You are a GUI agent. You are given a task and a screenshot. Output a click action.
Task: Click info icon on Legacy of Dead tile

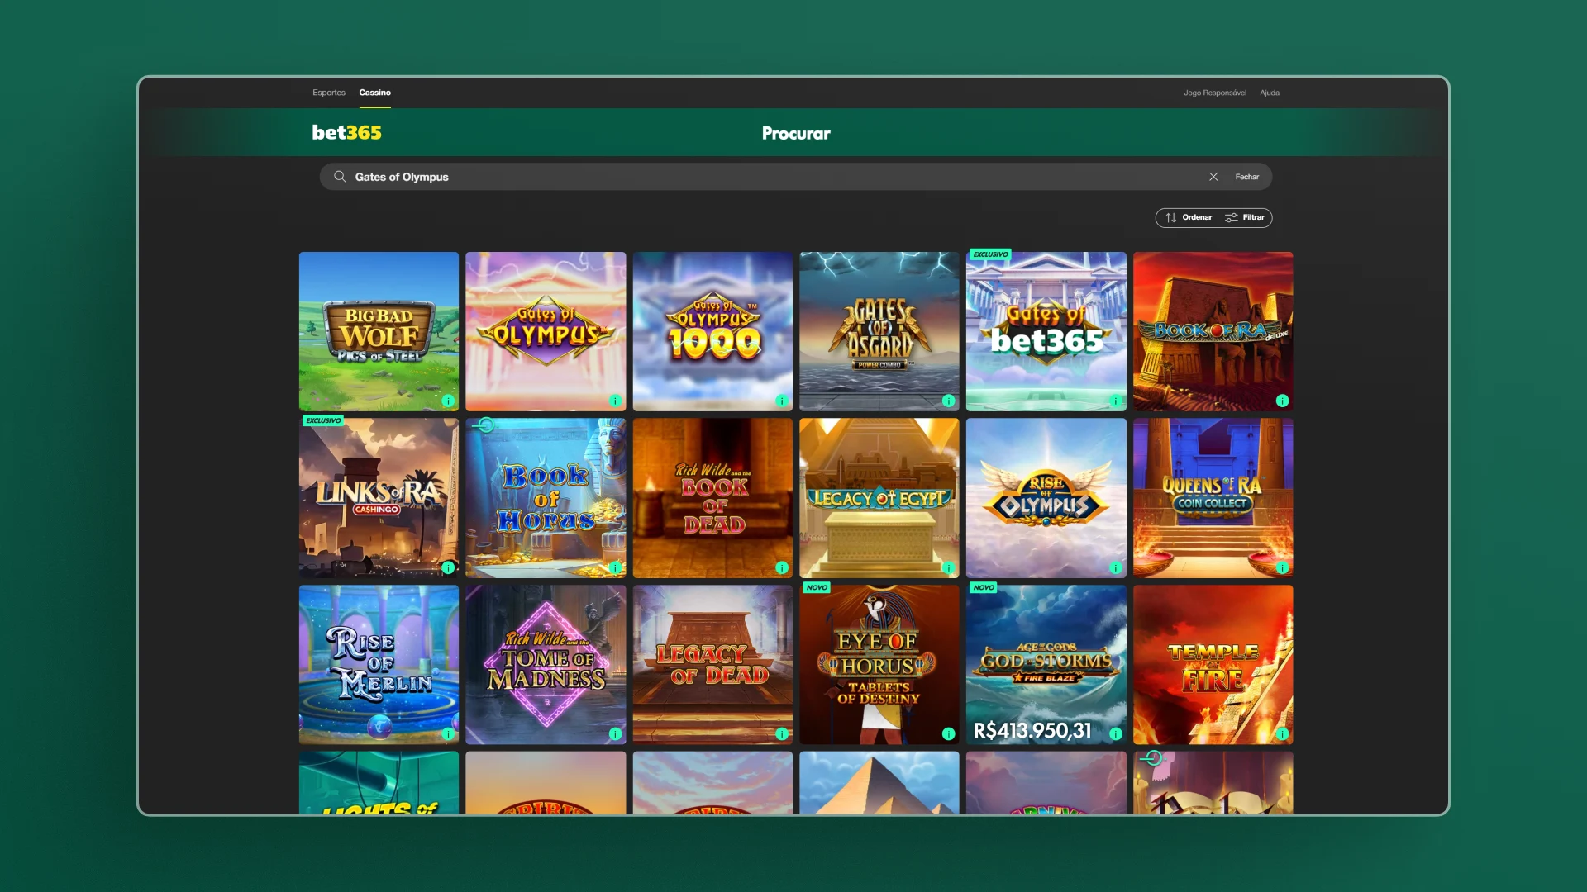click(781, 733)
